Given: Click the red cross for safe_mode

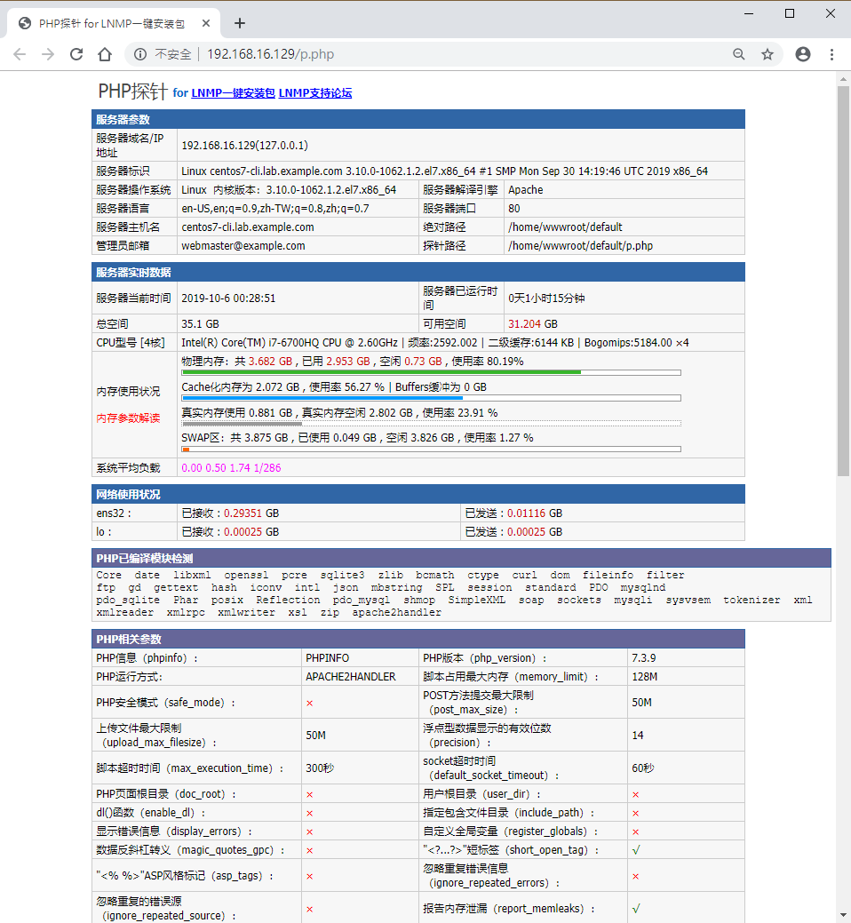Looking at the screenshot, I should point(309,704).
